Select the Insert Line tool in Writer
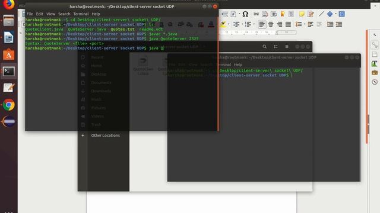This screenshot has height=213, width=380. pyautogui.click(x=321, y=14)
